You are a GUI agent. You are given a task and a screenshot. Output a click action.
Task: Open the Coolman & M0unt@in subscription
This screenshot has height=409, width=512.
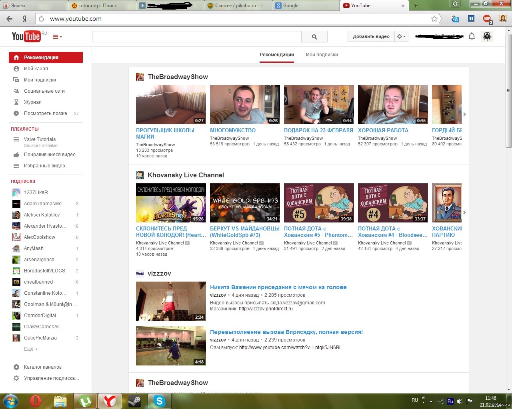(x=50, y=304)
